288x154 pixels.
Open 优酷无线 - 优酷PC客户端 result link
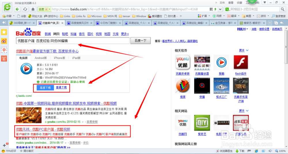[x=43, y=129]
